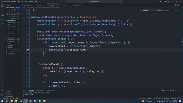Image resolution: width=183 pixels, height=103 pixels.
Task: Open the Selection menu
Action: tap(13, 2)
